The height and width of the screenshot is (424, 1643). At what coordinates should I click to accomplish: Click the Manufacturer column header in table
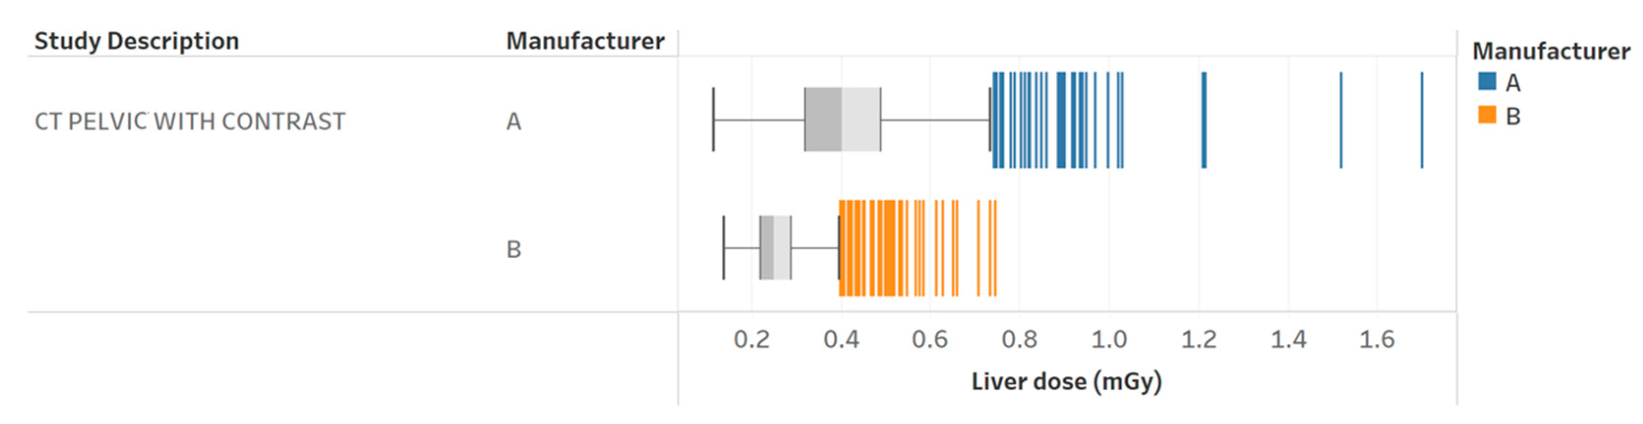585,41
